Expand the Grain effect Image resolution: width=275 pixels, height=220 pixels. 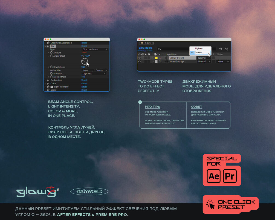tap(45, 90)
